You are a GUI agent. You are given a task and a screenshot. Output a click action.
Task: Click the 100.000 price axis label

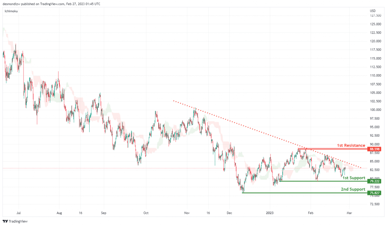[x=375, y=110]
